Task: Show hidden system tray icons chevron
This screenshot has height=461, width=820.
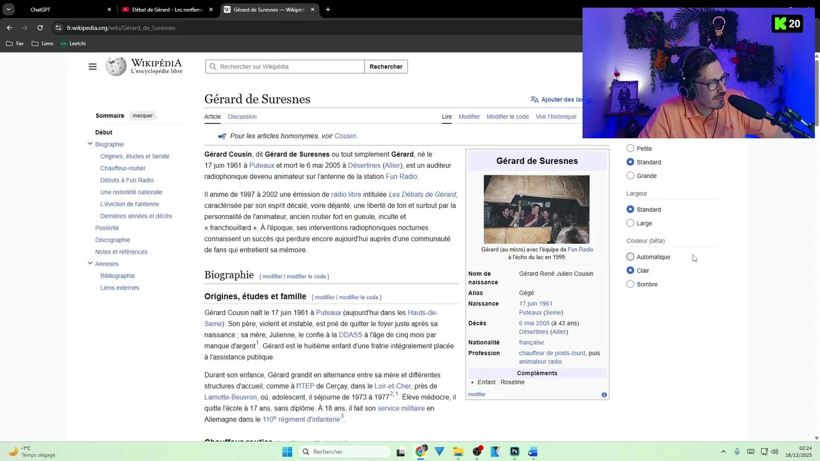Action: pyautogui.click(x=723, y=451)
